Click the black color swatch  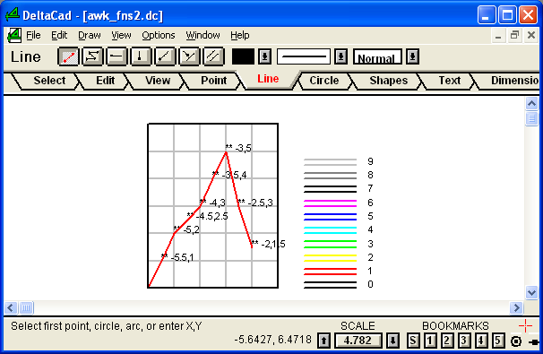(x=243, y=56)
